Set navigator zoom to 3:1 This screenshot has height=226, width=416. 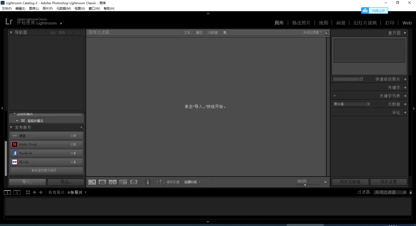tap(78, 32)
